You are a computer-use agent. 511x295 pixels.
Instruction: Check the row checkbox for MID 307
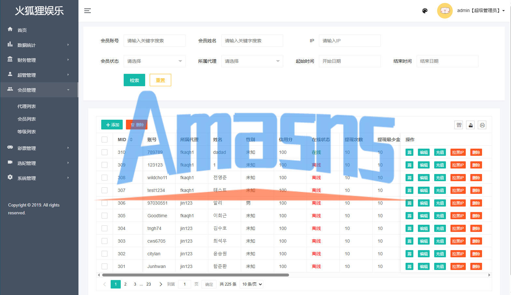tap(104, 190)
